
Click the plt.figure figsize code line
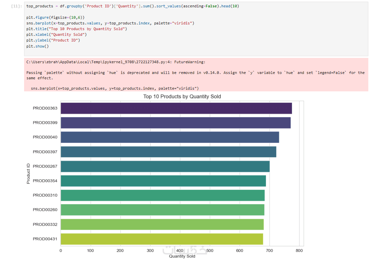pos(56,17)
